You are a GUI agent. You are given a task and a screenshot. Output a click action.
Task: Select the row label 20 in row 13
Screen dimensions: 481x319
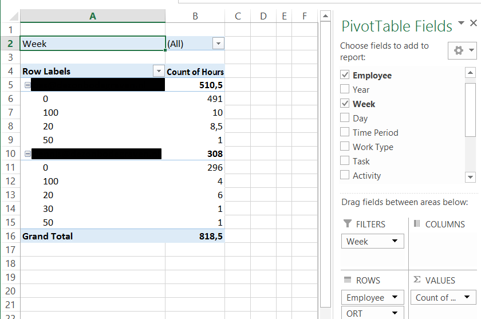(x=93, y=195)
